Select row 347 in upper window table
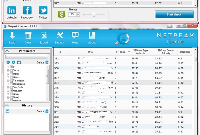The height and width of the screenshot is (135, 200). click(123, 3)
